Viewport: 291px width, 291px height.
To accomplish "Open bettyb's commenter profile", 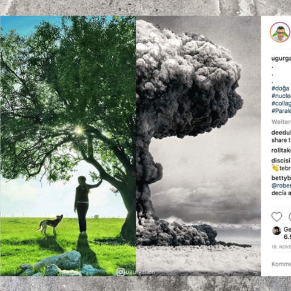I will 281,178.
